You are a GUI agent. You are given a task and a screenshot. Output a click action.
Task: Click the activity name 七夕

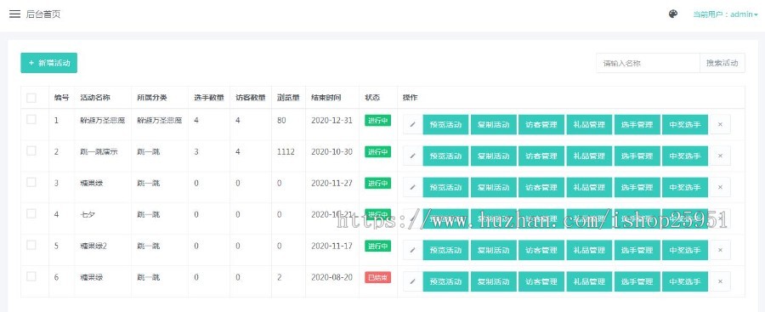88,214
